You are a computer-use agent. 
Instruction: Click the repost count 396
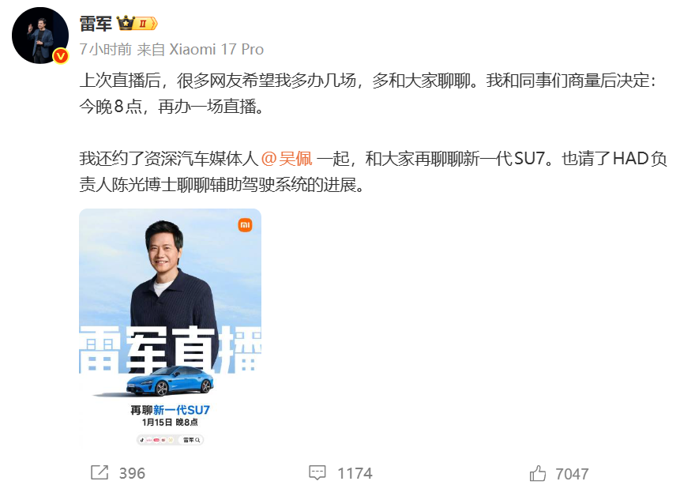click(132, 473)
